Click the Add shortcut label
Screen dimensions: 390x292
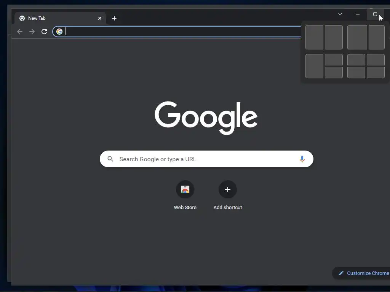pos(228,207)
